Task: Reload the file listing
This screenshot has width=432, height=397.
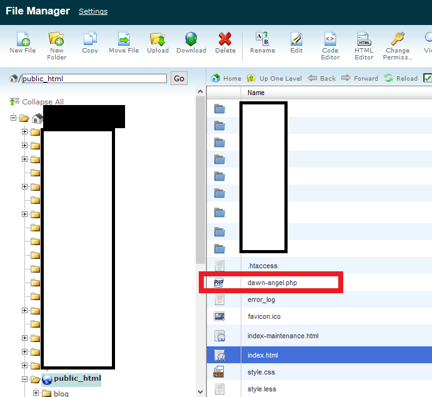Action: pyautogui.click(x=401, y=78)
